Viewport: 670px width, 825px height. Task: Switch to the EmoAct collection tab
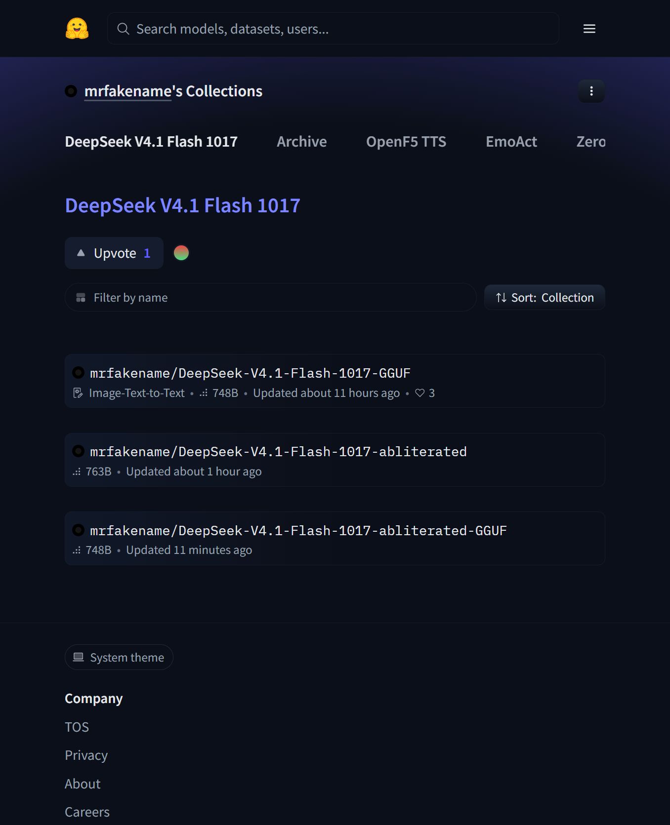pyautogui.click(x=511, y=142)
